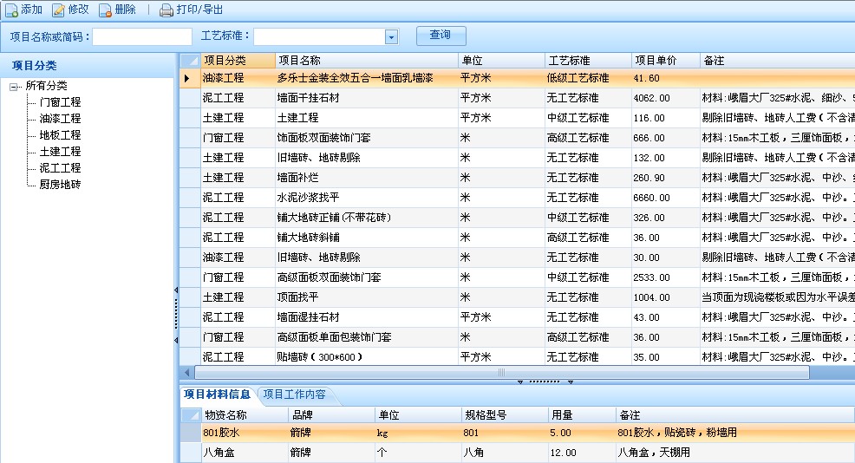Select 泥工工程 in category tree

pyautogui.click(x=60, y=167)
